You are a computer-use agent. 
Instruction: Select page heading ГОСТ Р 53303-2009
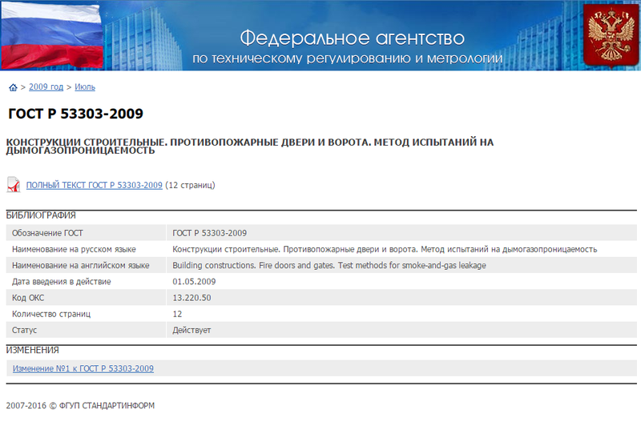point(75,114)
